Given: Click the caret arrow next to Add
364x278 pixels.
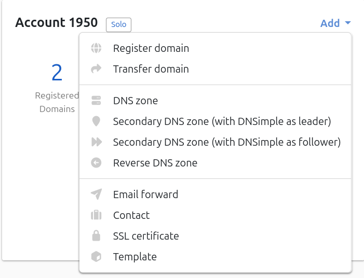Looking at the screenshot, I should point(348,23).
